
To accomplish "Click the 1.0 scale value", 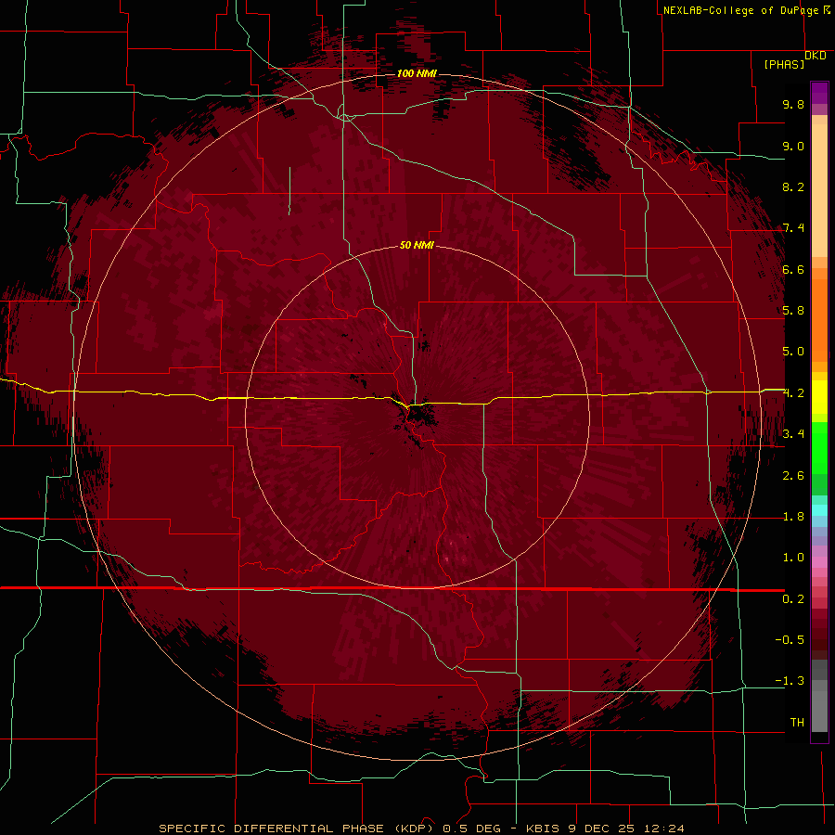I will pos(793,558).
